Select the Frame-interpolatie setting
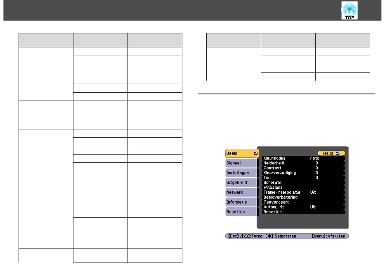 click(x=303, y=192)
